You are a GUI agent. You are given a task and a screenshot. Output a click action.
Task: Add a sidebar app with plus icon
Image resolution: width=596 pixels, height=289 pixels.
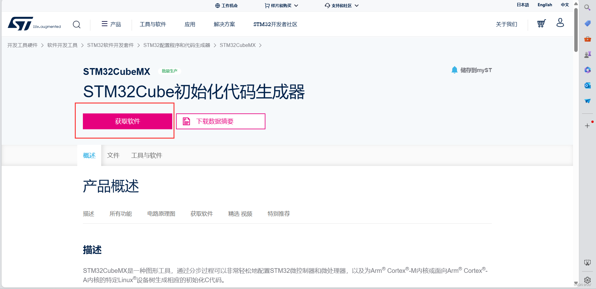(587, 126)
